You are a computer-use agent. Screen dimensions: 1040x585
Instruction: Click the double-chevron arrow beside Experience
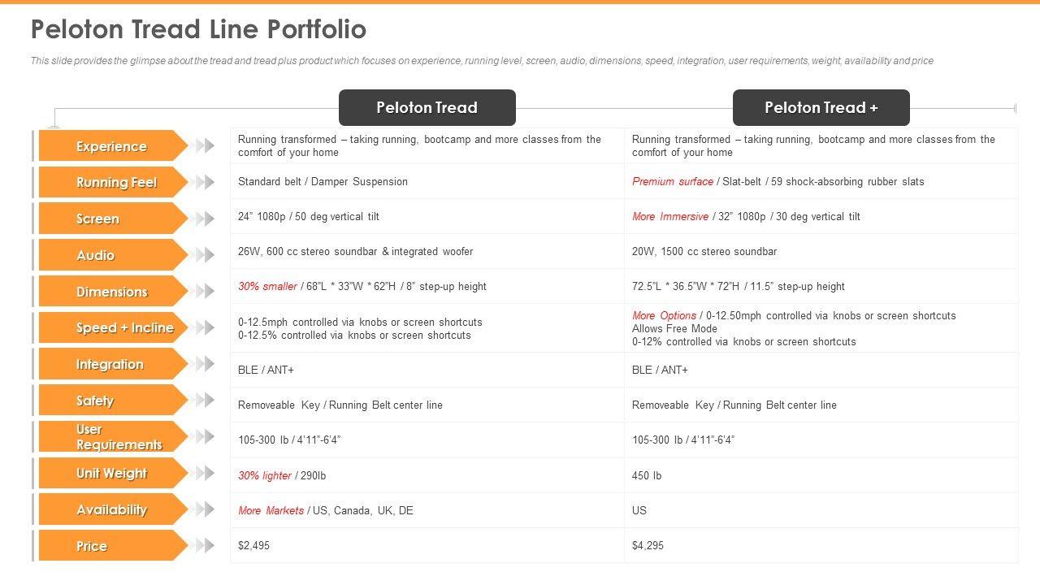tap(205, 146)
